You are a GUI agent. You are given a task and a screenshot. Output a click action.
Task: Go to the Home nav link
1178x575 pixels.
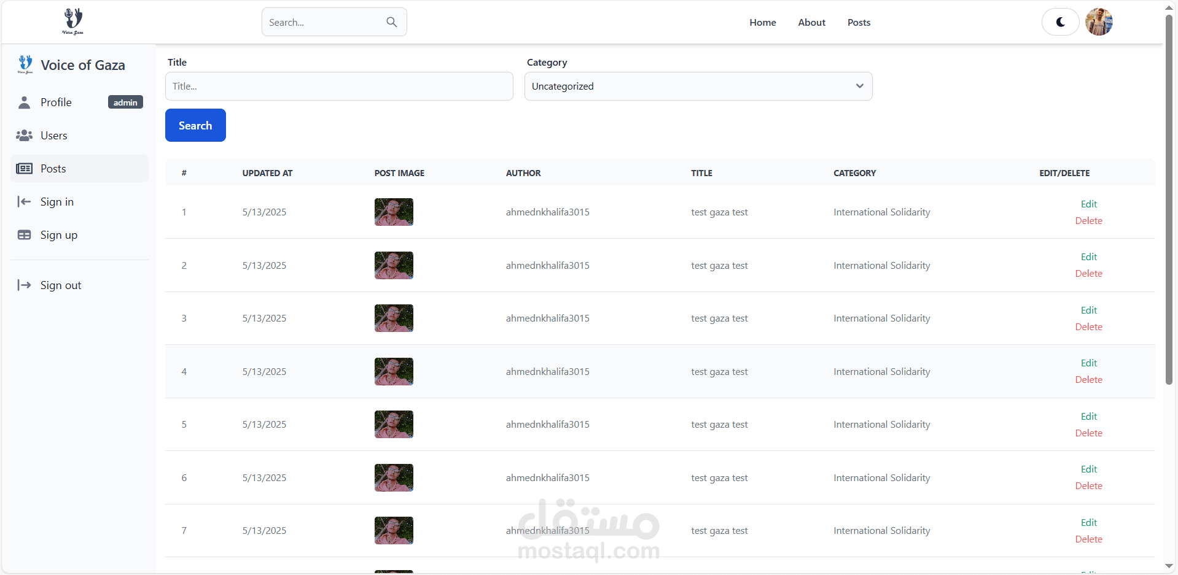[763, 23]
